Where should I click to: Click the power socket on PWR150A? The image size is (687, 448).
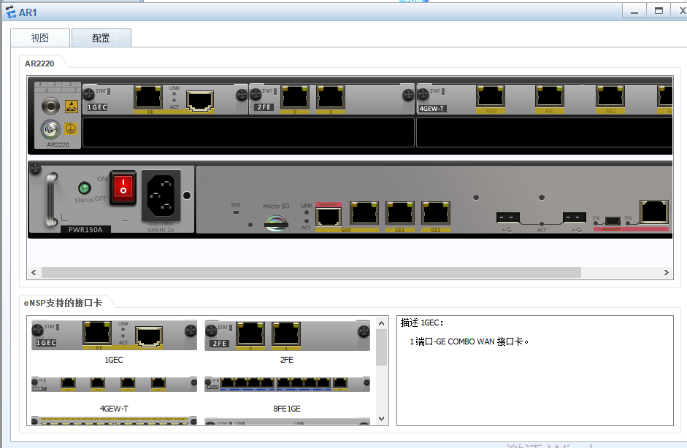point(161,196)
